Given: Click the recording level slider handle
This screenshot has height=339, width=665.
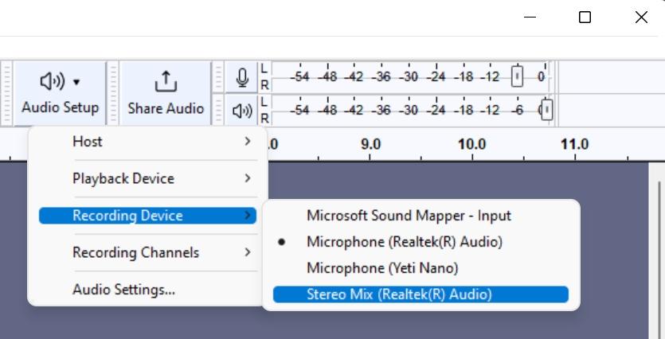Looking at the screenshot, I should 517,76.
